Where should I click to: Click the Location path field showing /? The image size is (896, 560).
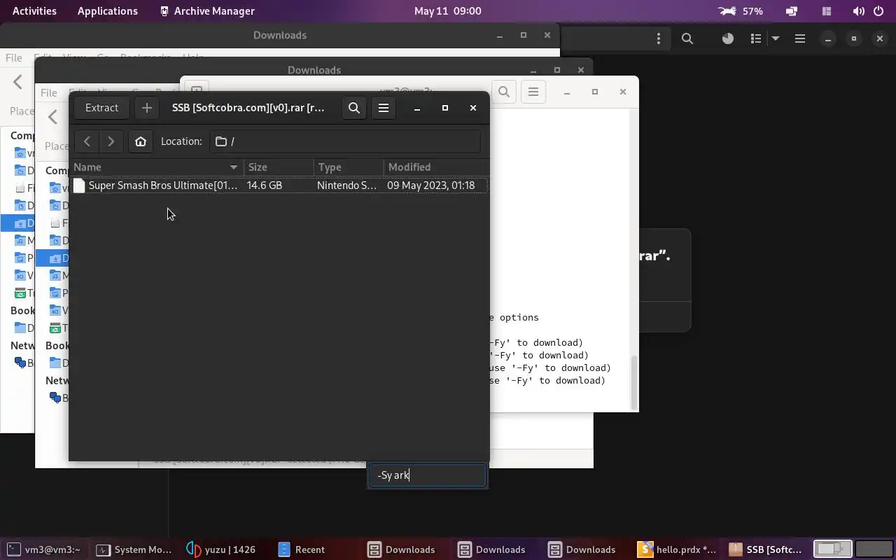click(x=345, y=141)
